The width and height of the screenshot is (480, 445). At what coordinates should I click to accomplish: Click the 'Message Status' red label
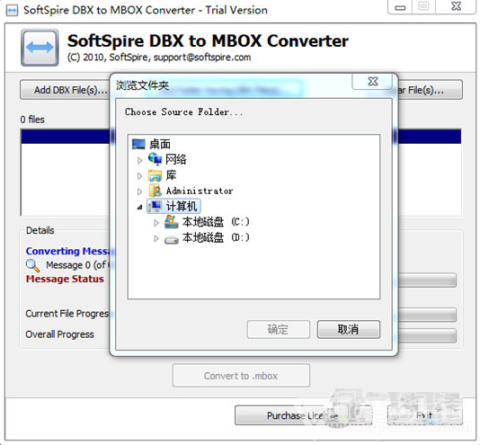(65, 279)
